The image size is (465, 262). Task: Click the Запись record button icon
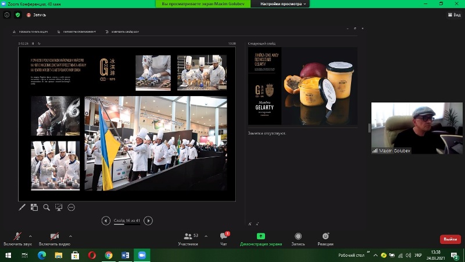point(298,236)
